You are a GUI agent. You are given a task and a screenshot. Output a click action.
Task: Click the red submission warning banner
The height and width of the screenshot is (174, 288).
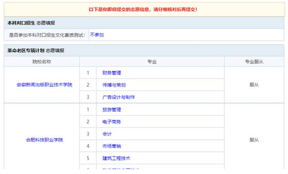(x=144, y=10)
